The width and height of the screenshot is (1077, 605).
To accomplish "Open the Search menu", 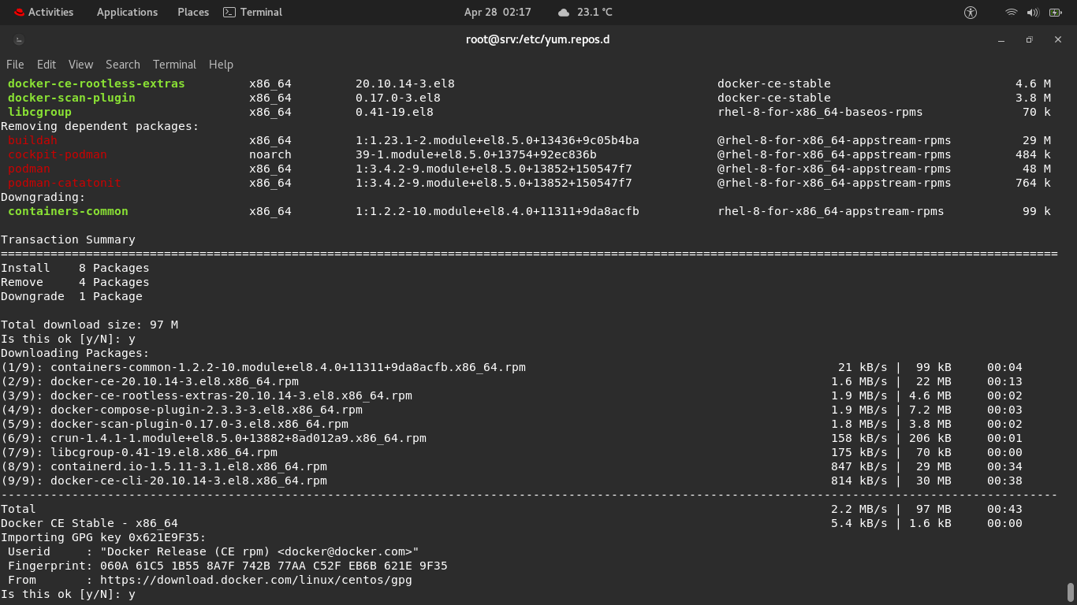I will click(x=123, y=65).
